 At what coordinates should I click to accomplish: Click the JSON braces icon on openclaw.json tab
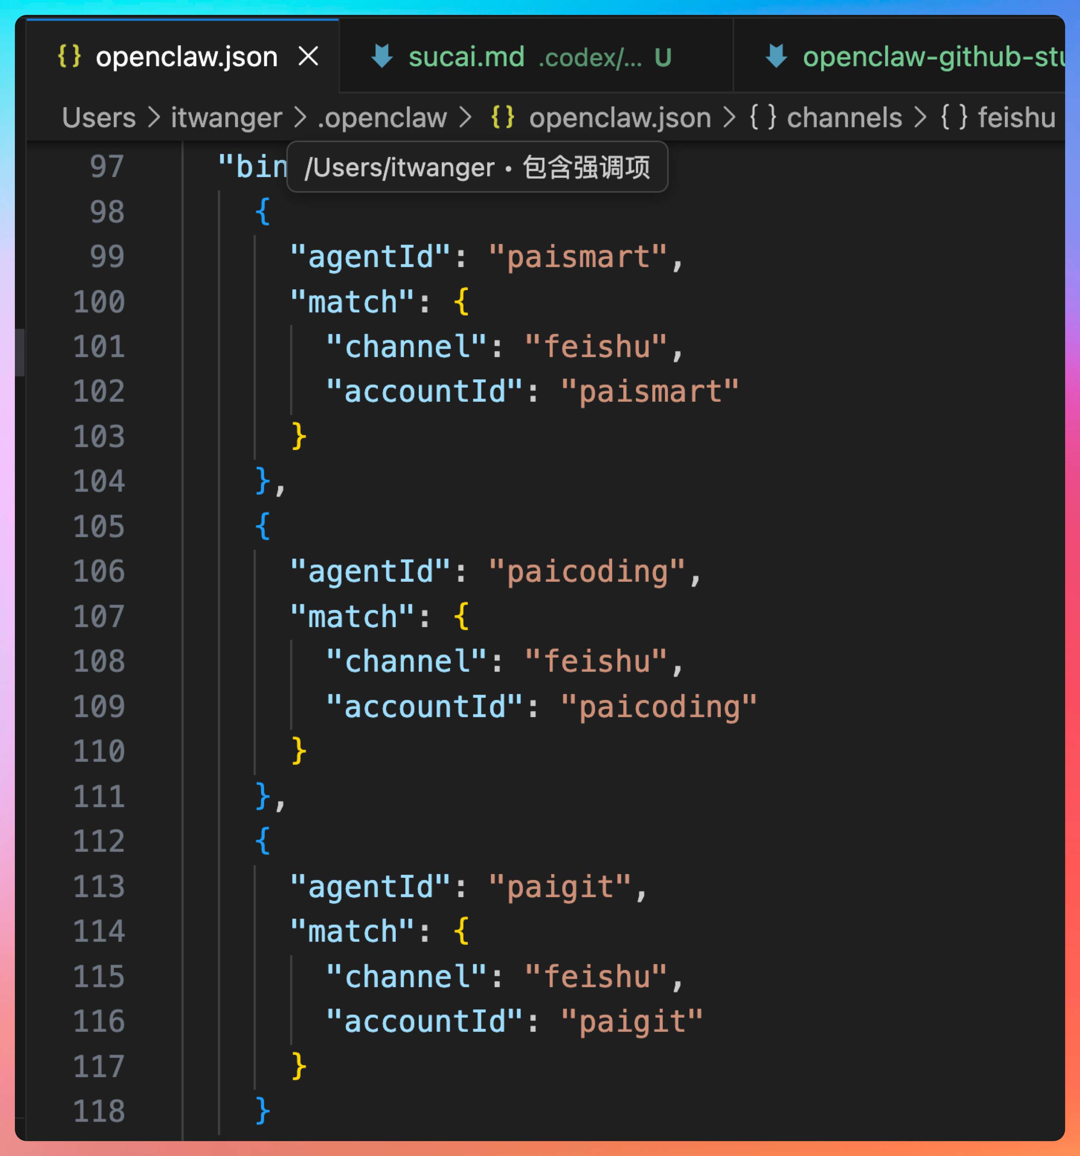(x=69, y=57)
